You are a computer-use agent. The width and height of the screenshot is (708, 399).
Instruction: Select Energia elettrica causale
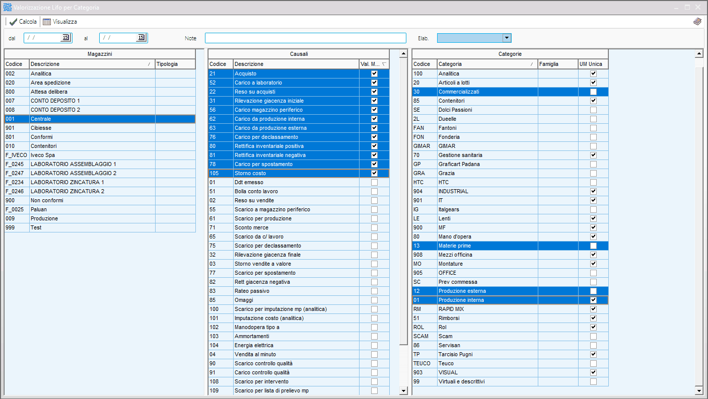point(299,345)
